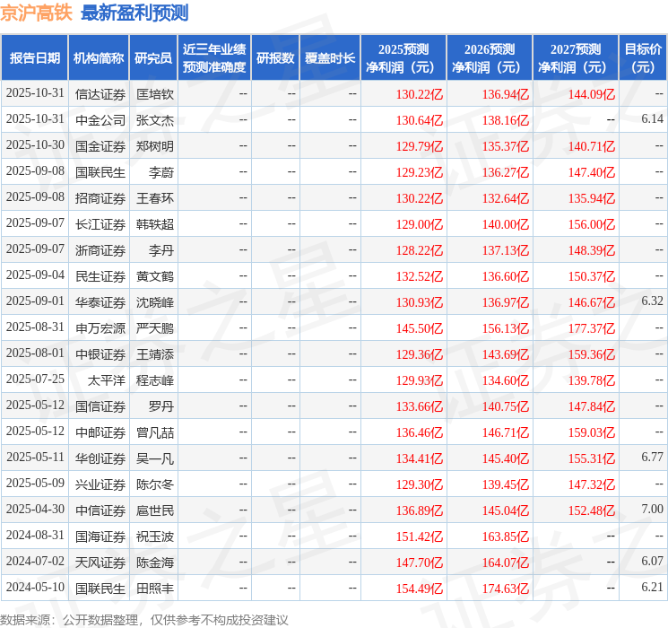Click the 2025预测净利润 column header

point(403,58)
